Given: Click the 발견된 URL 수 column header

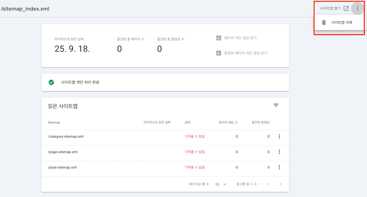Looking at the screenshot, I should click(228, 122).
